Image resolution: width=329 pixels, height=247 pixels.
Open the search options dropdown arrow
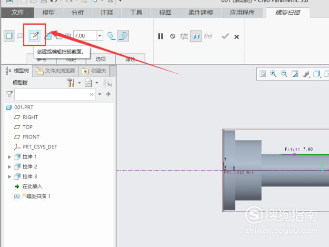point(100,94)
